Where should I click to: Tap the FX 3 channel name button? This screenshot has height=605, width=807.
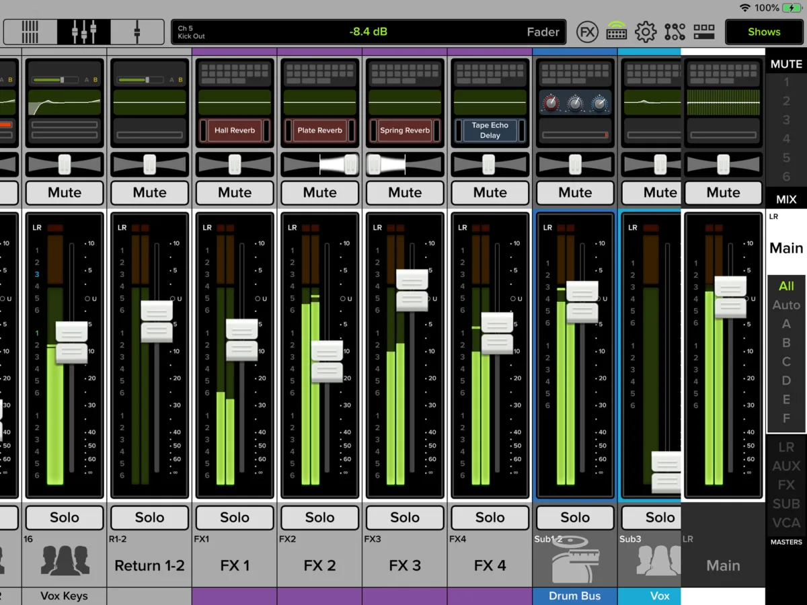pyautogui.click(x=405, y=566)
